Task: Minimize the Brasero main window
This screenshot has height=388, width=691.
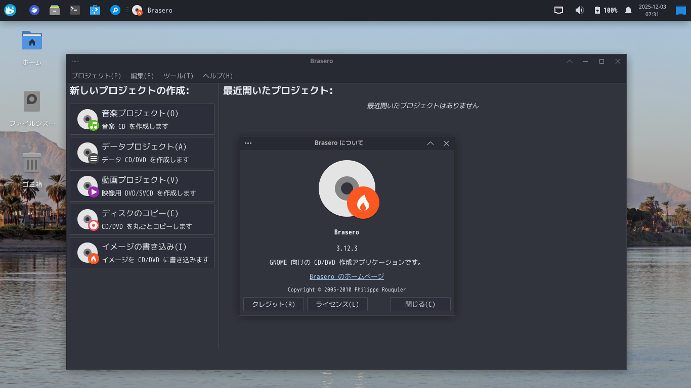Action: [585, 61]
